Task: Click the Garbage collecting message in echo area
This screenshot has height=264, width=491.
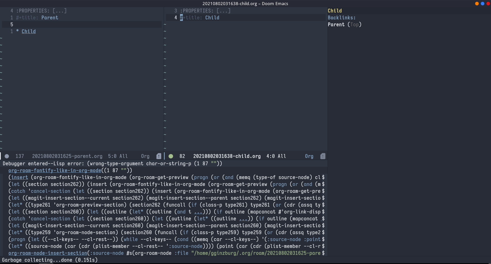Action: (x=50, y=260)
